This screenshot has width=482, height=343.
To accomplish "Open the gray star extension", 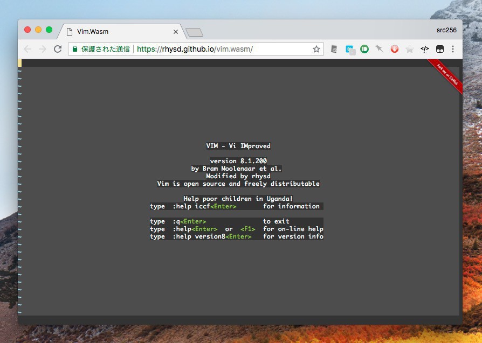I will pos(409,49).
